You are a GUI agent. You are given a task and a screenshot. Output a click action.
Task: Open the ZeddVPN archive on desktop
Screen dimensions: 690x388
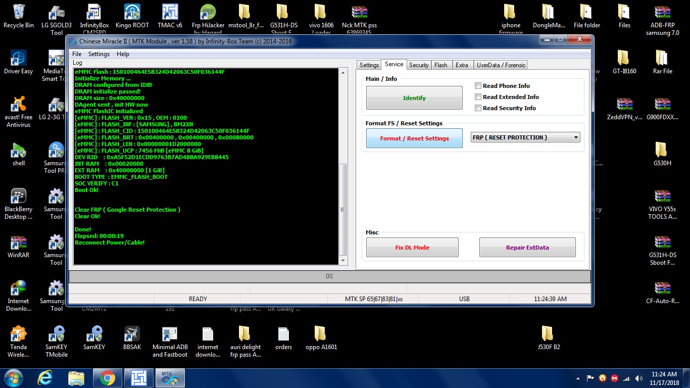(624, 108)
